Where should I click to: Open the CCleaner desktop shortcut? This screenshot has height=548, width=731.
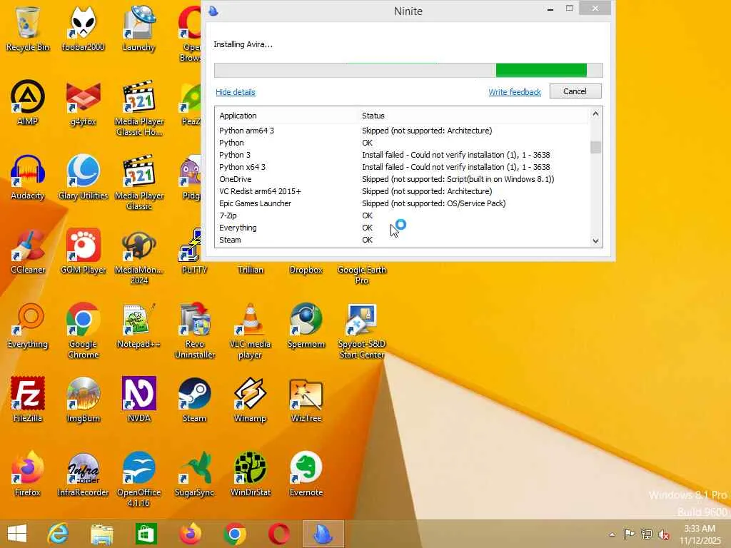(x=28, y=252)
